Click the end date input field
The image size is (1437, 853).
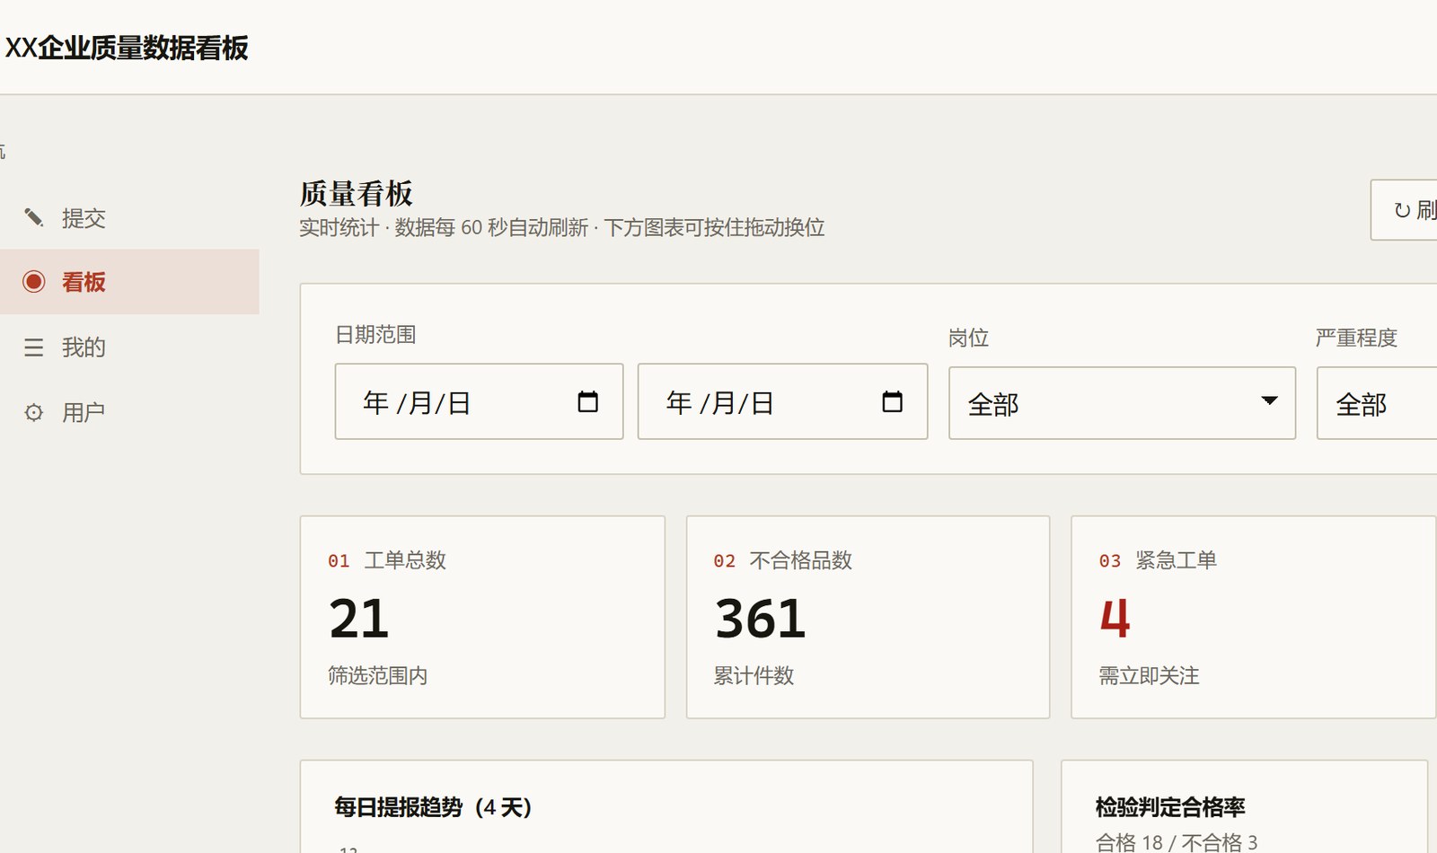click(x=782, y=401)
